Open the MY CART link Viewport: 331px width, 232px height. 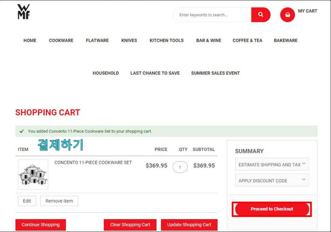point(307,11)
